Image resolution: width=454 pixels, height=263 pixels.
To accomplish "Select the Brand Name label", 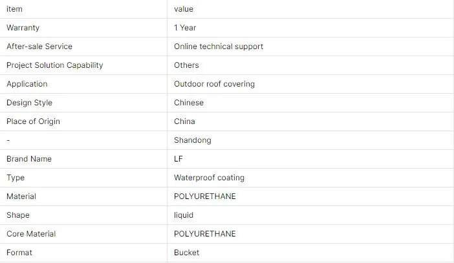I will click(x=29, y=159).
